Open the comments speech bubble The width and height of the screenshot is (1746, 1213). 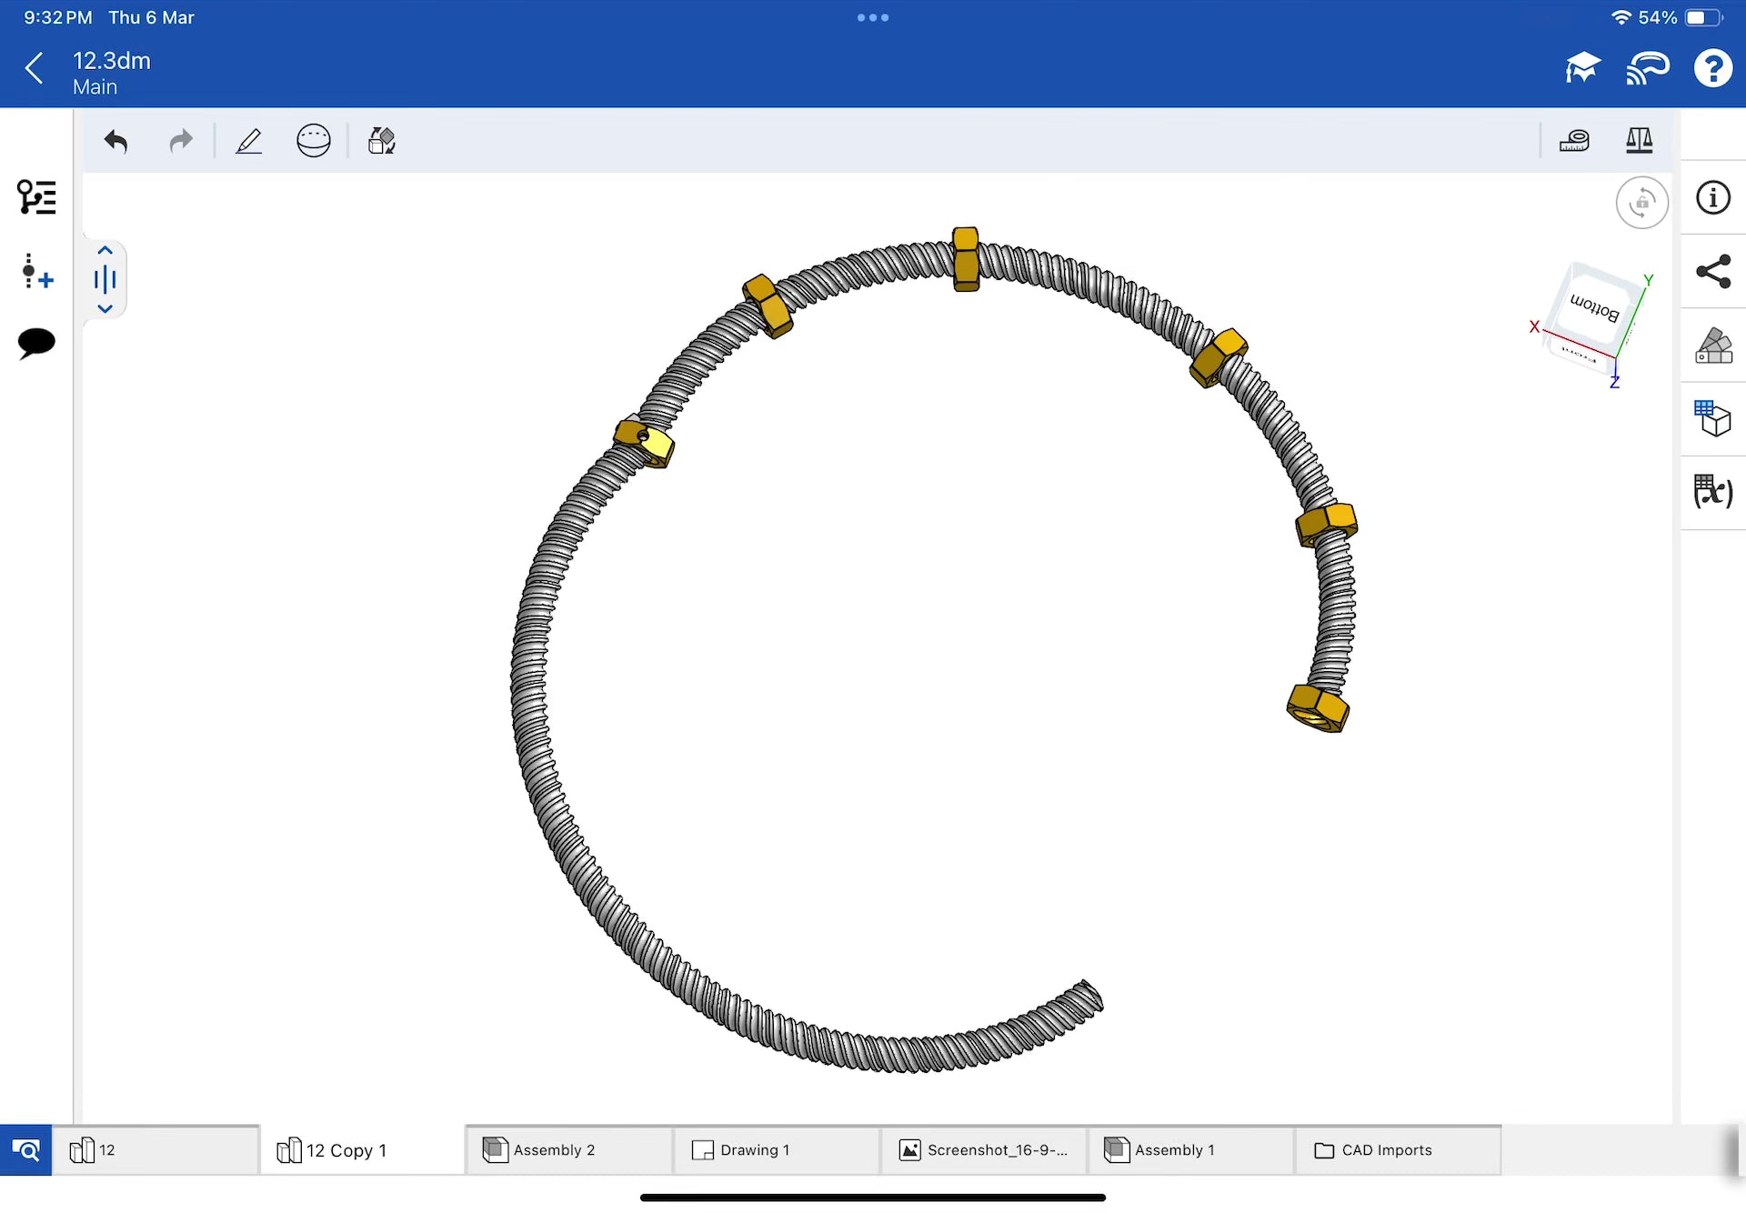[x=36, y=343]
